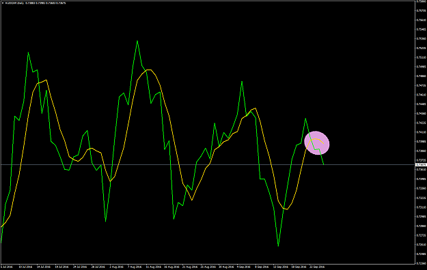Screen dimensions: 427x270
Task: Click the '21 Aug 2016' date label
Action: pyautogui.click(x=189, y=267)
